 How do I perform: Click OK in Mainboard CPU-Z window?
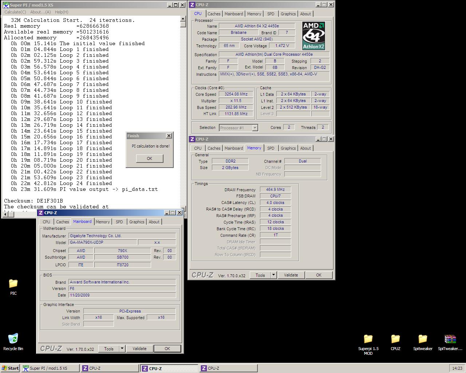[167, 349]
